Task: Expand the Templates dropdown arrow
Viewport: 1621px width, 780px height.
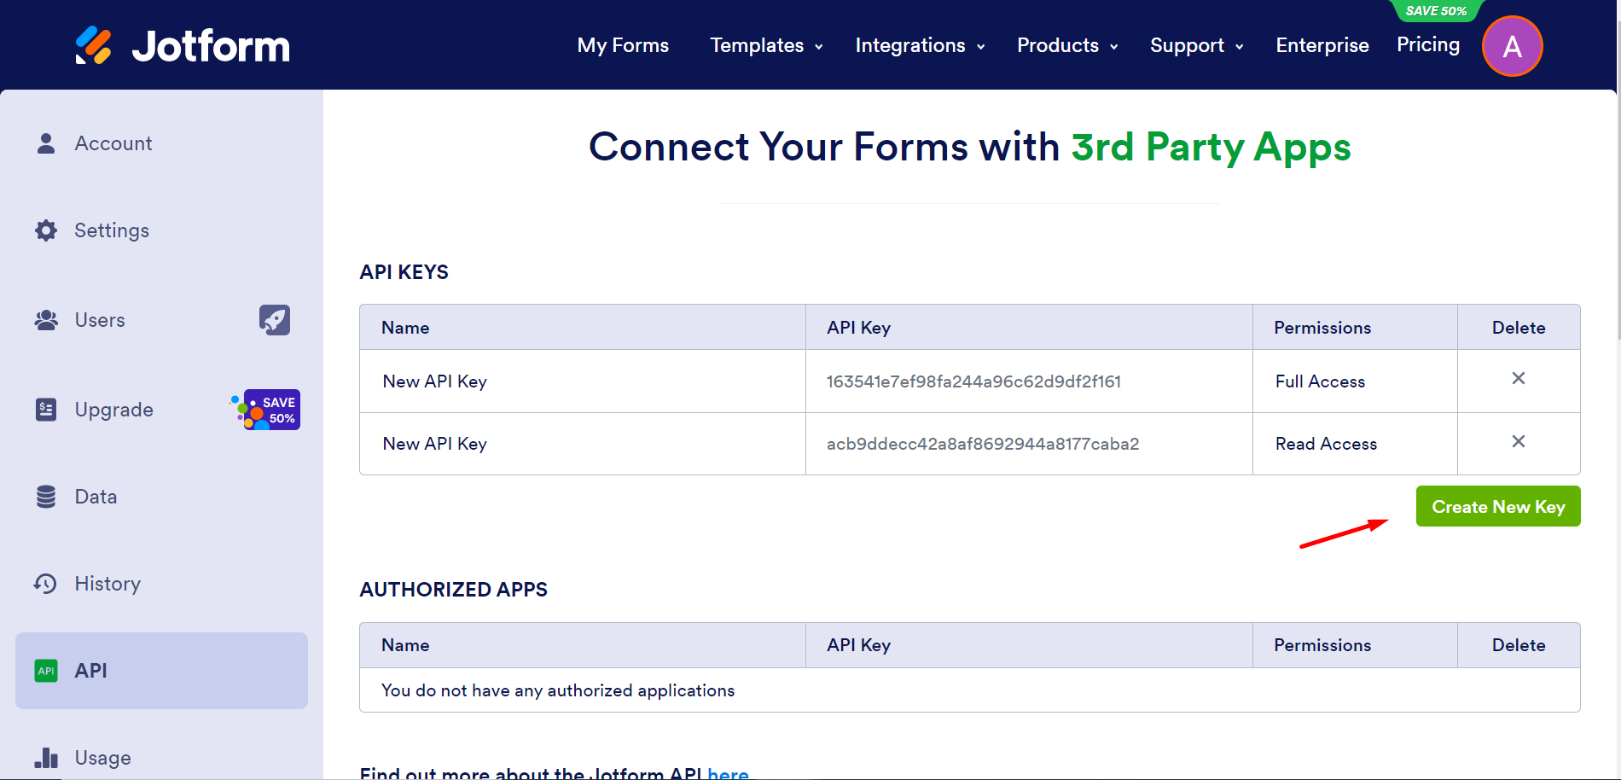Action: pos(819,47)
